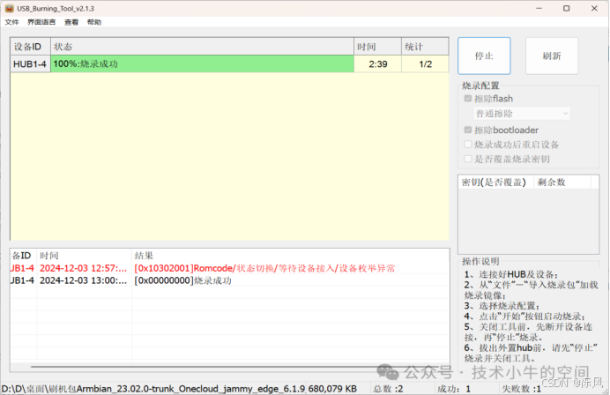Image resolution: width=610 pixels, height=395 pixels.
Task: Enable 烧录成功后重启设备 checkbox
Action: [468, 145]
